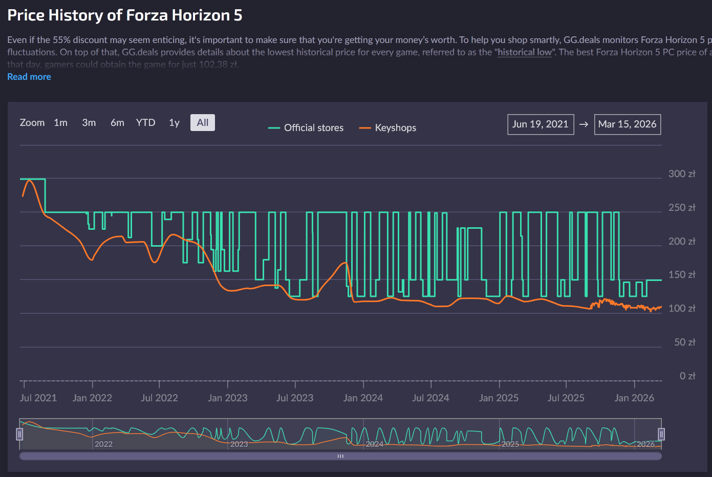712x477 pixels.
Task: Set chart zoom to 1y
Action: 174,123
